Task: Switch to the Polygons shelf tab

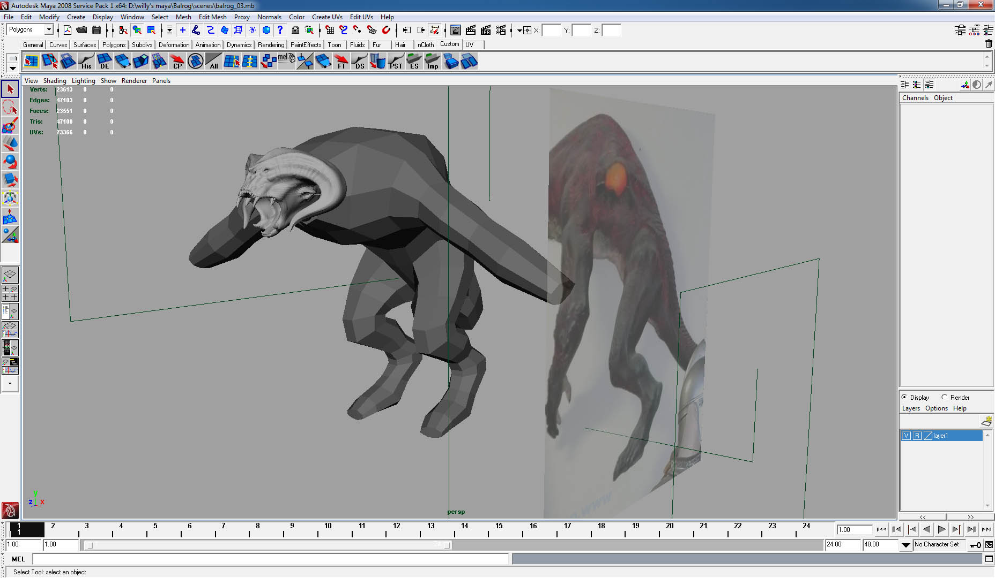Action: 114,45
